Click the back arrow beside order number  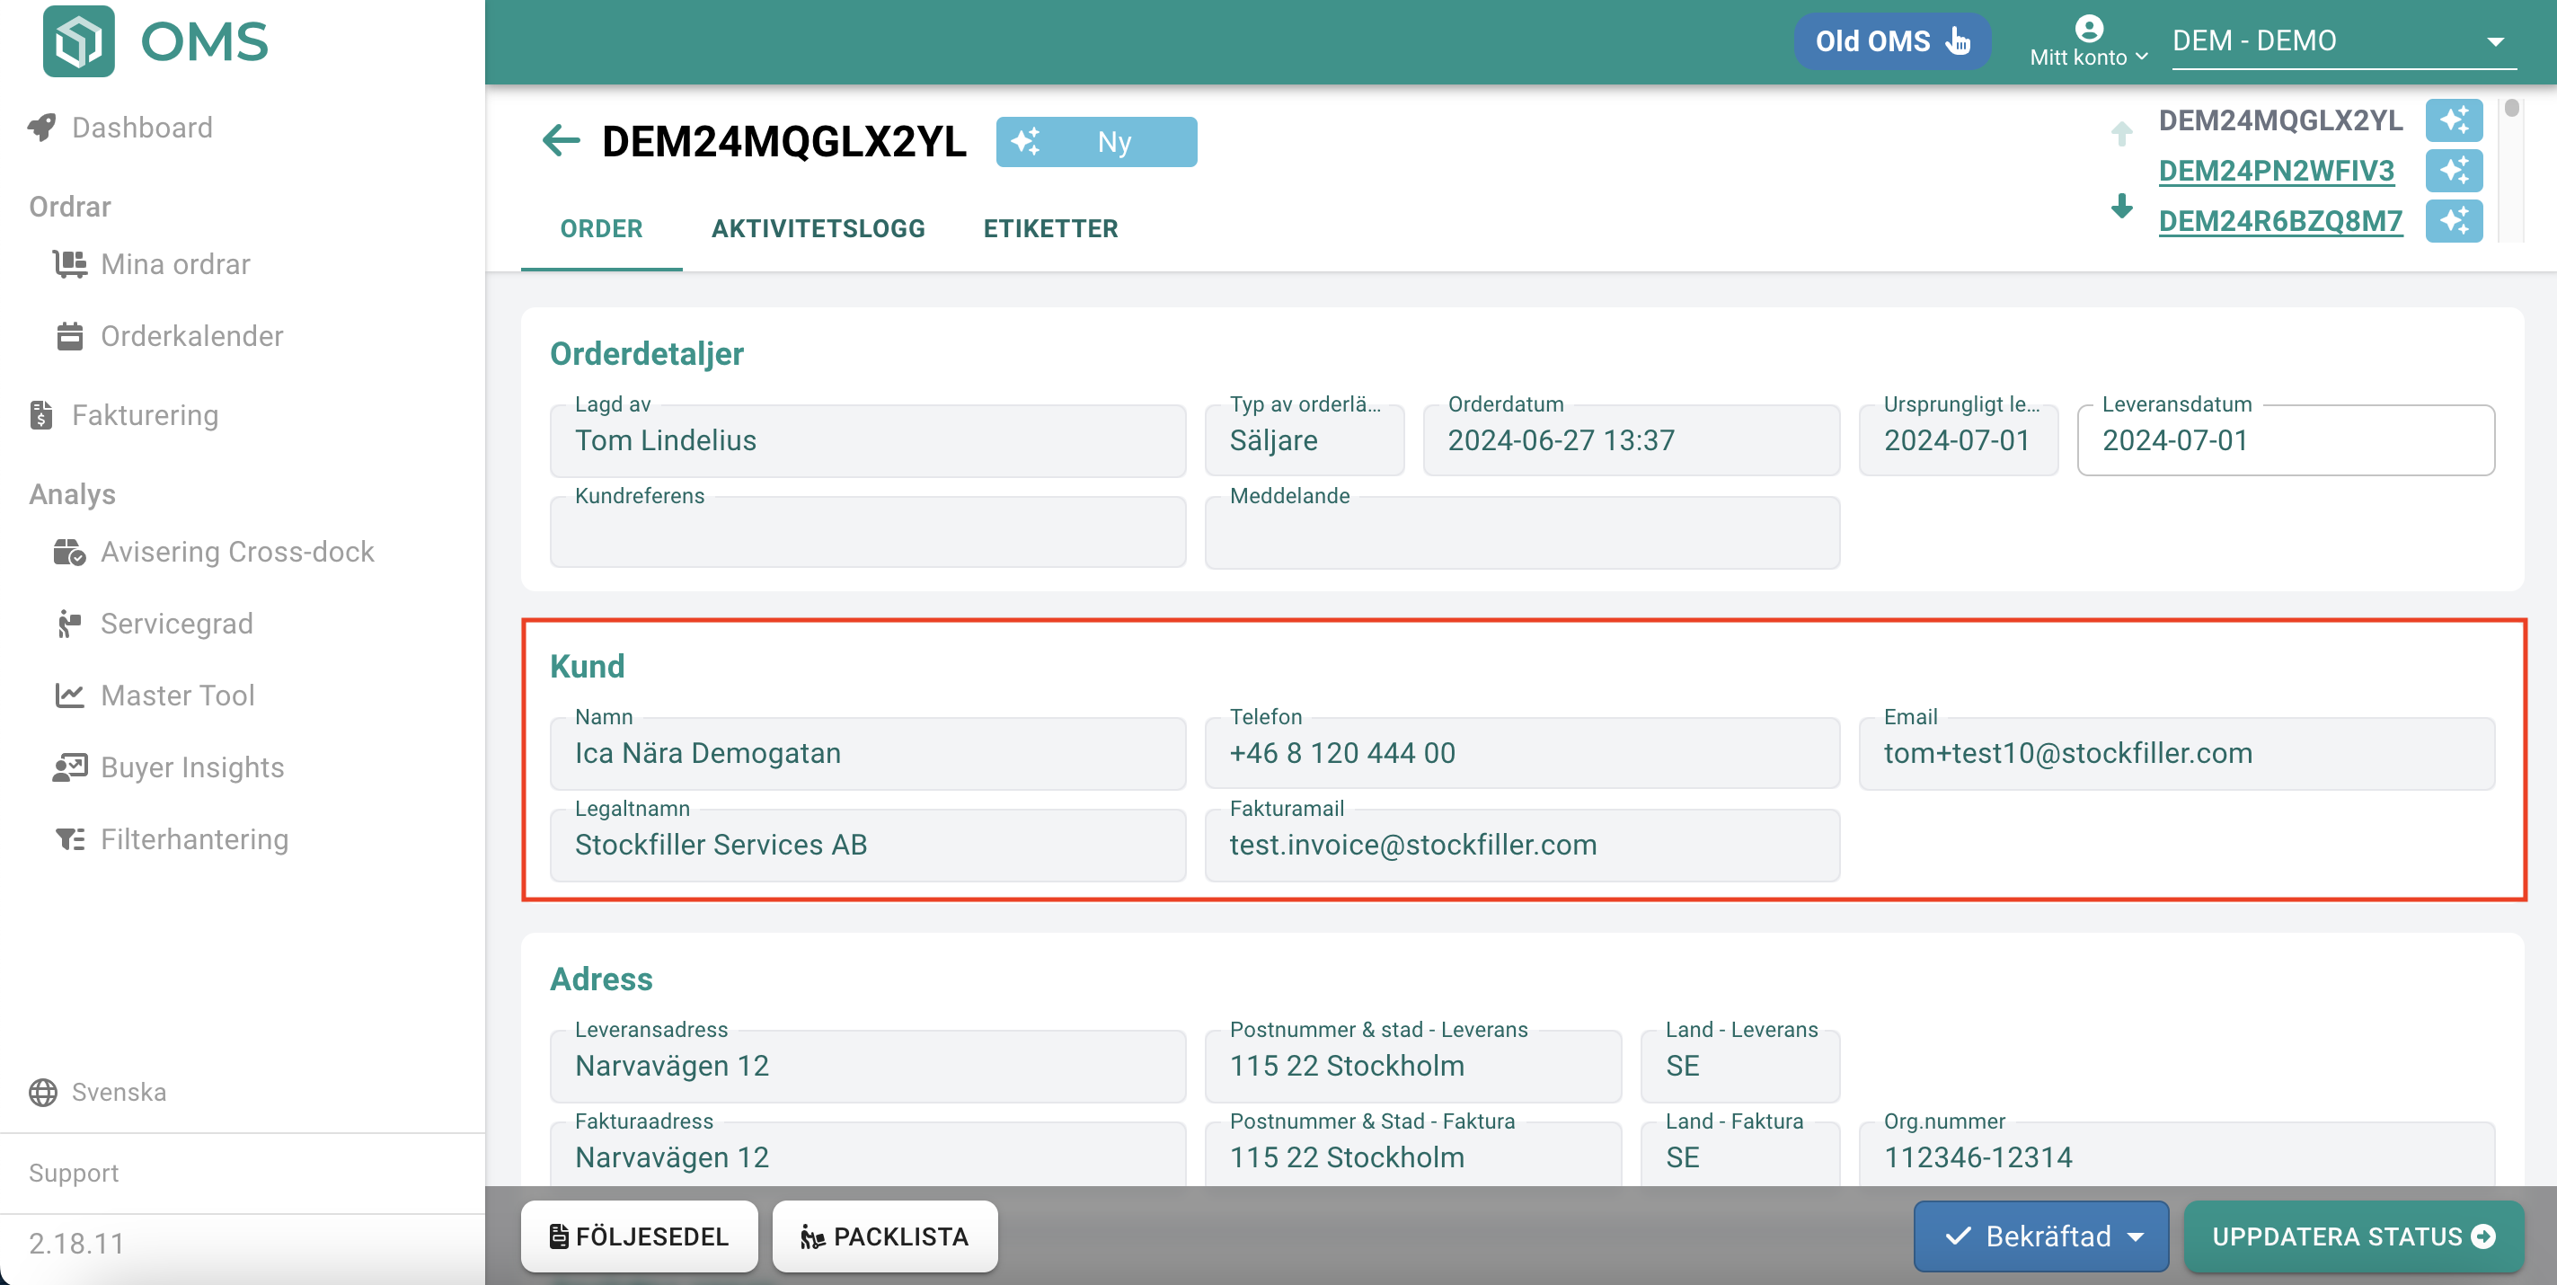click(x=561, y=141)
